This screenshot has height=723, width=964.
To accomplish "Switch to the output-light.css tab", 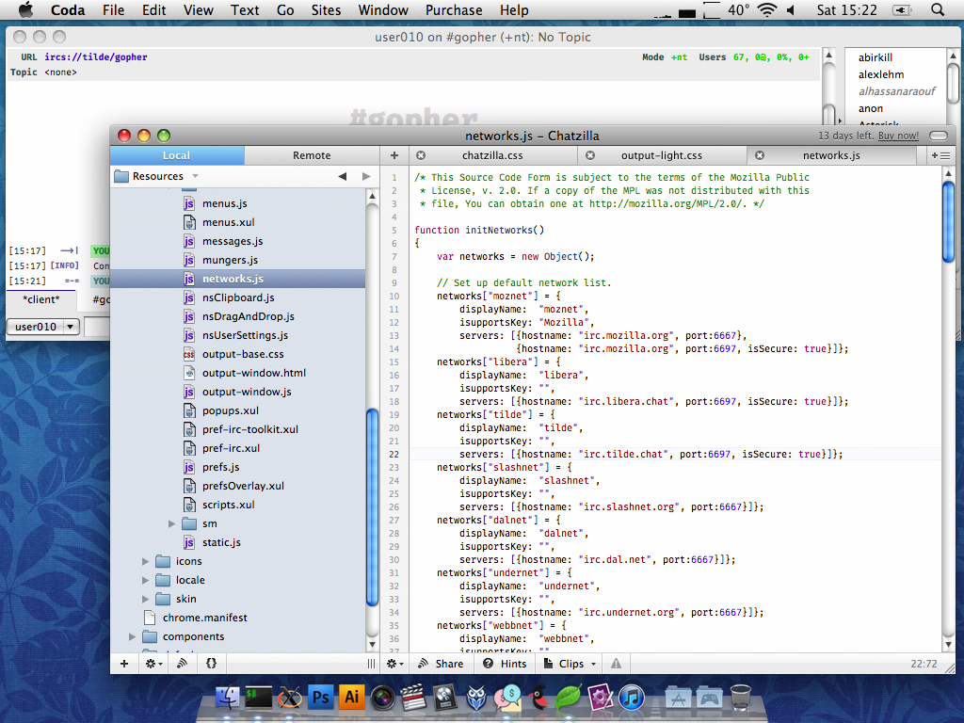I will coord(661,155).
